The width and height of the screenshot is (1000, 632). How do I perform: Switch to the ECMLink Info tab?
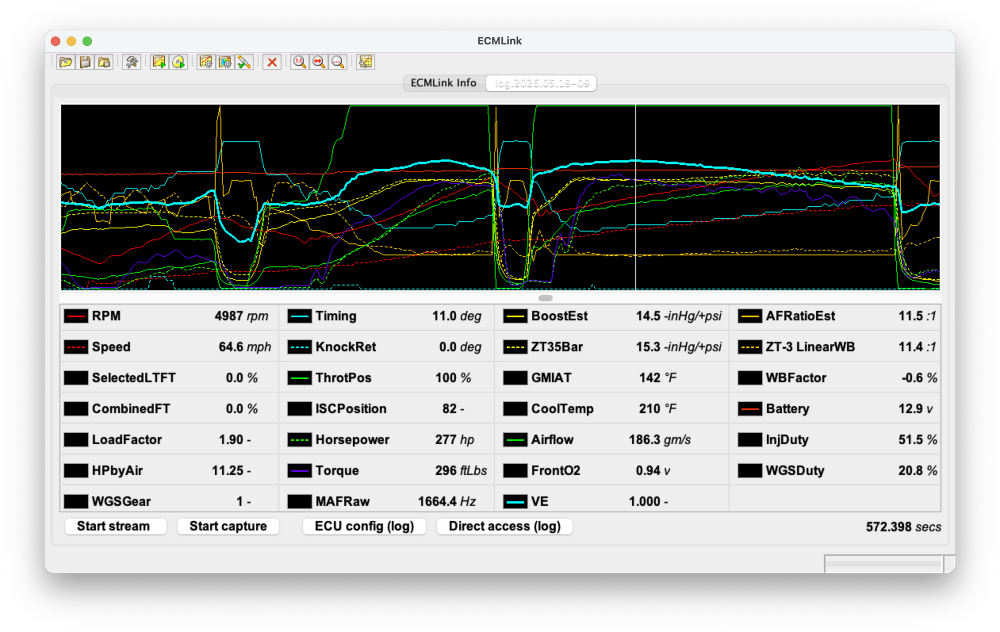[x=443, y=83]
